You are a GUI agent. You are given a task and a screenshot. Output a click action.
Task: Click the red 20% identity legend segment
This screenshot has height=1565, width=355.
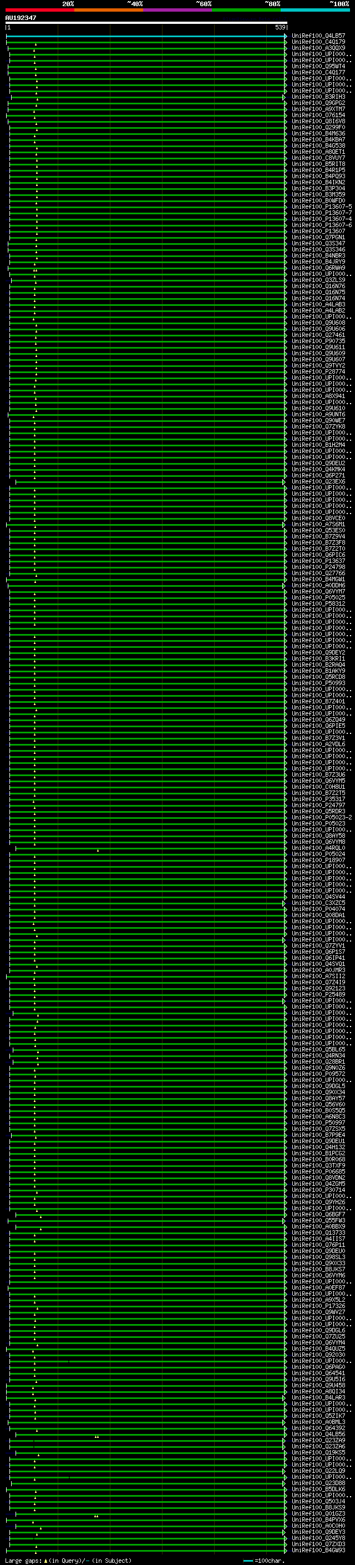click(39, 10)
